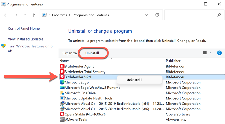This screenshot has height=124, width=225.
Task: Open the Organize menu
Action: [70, 53]
